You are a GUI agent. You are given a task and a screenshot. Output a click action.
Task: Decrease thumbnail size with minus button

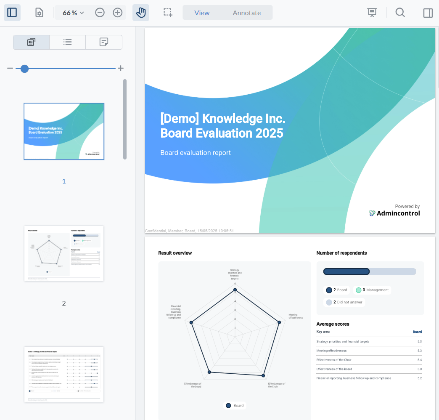[10, 69]
